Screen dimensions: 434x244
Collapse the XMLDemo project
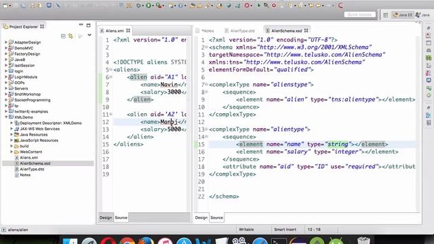pyautogui.click(x=6, y=117)
